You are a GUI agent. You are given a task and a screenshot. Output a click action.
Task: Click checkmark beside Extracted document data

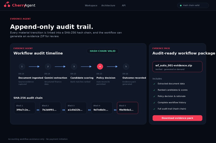[x=154, y=84]
